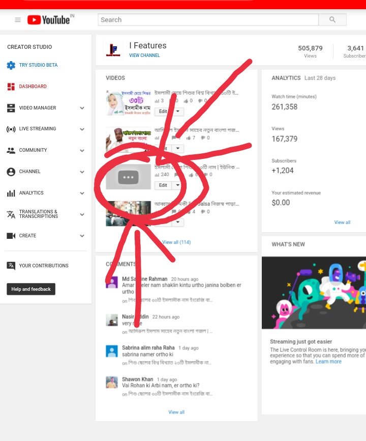The width and height of the screenshot is (366, 441).
Task: Click the Translations & Transcriptions icon
Action: [x=11, y=214]
